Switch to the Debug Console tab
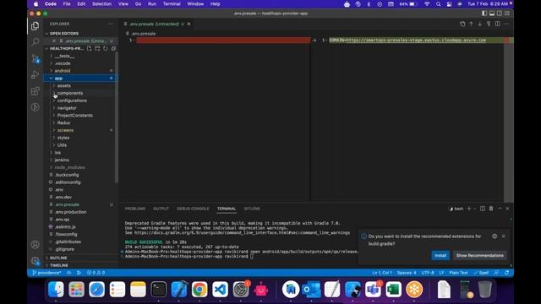 coord(193,209)
